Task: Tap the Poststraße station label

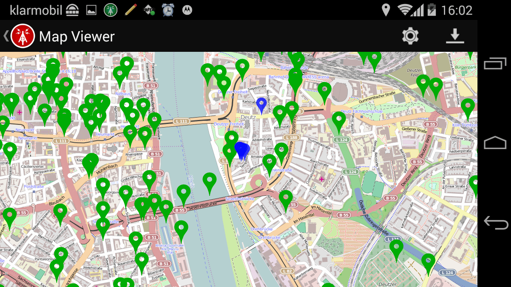Action: click(34, 187)
